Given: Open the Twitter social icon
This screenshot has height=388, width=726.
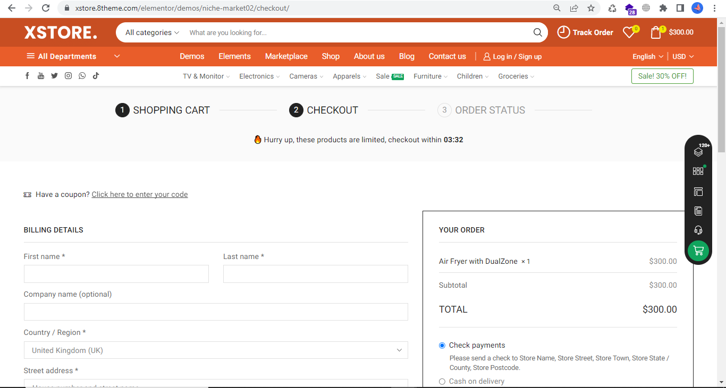Looking at the screenshot, I should pos(54,76).
